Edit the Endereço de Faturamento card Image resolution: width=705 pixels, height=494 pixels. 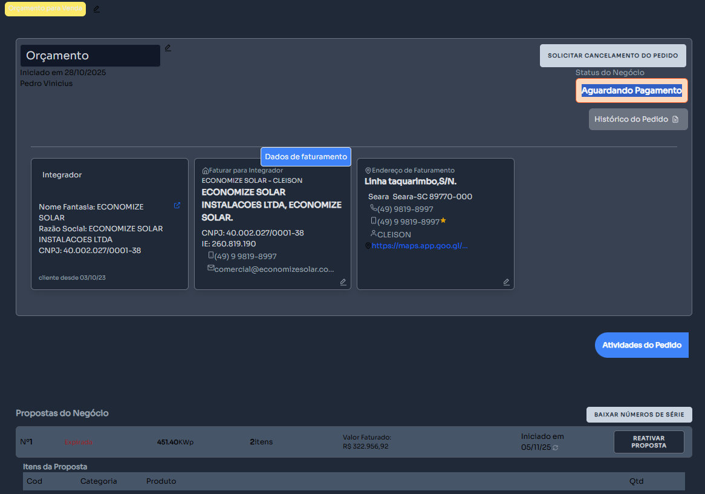[507, 282]
